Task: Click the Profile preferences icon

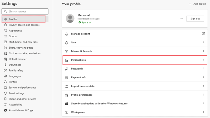Action: click(x=67, y=95)
